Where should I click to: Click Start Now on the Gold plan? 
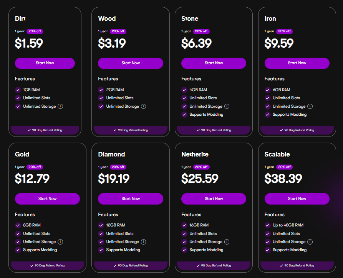(x=47, y=199)
